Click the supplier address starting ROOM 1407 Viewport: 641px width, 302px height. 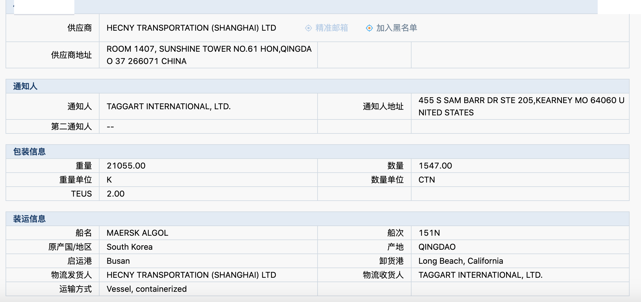pos(209,55)
